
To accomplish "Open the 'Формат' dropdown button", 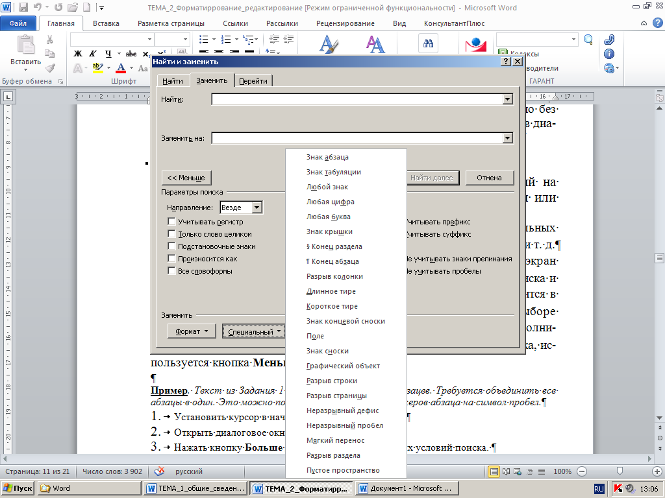I will 192,331.
